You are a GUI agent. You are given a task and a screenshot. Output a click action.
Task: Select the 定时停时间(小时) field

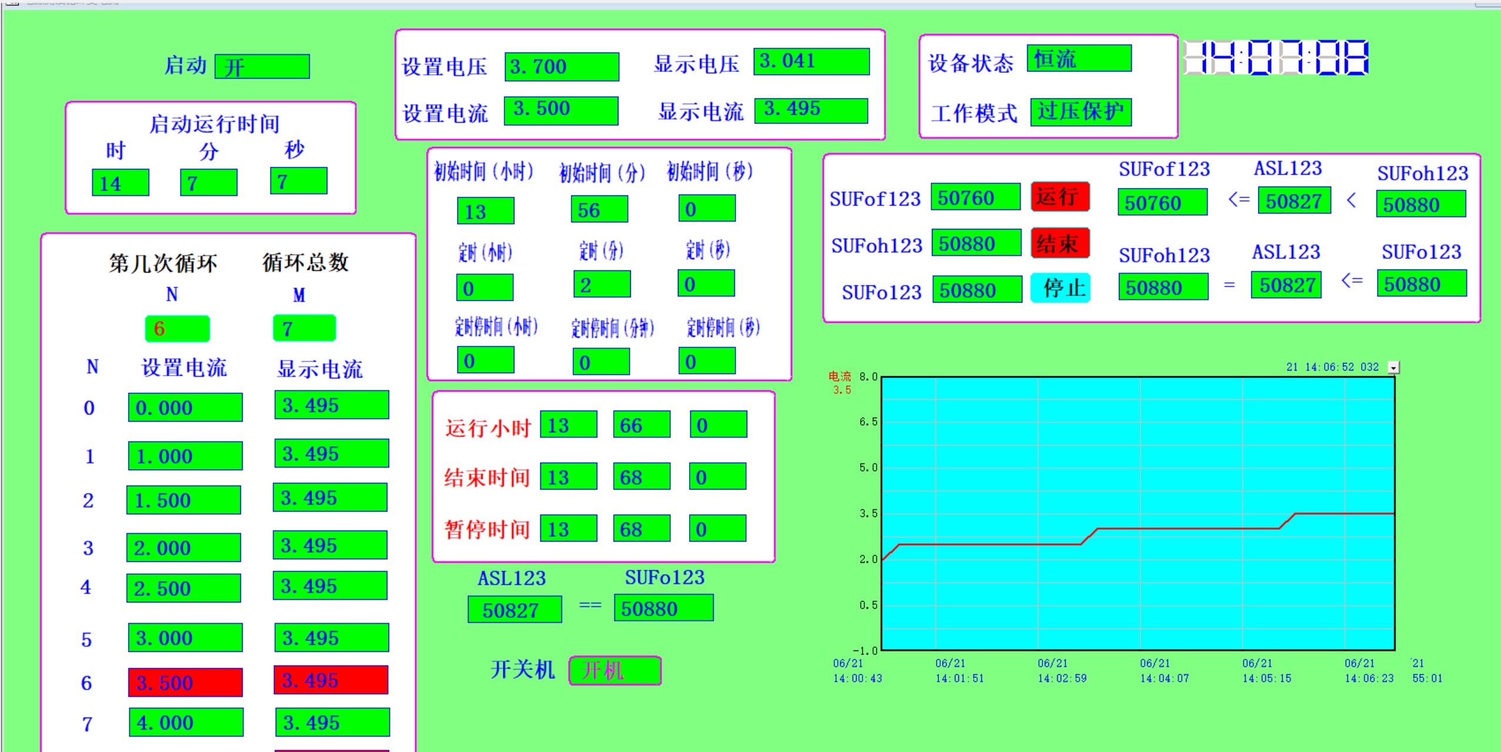[486, 360]
